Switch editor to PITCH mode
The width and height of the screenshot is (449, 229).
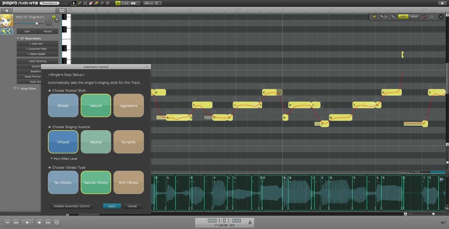click(414, 17)
